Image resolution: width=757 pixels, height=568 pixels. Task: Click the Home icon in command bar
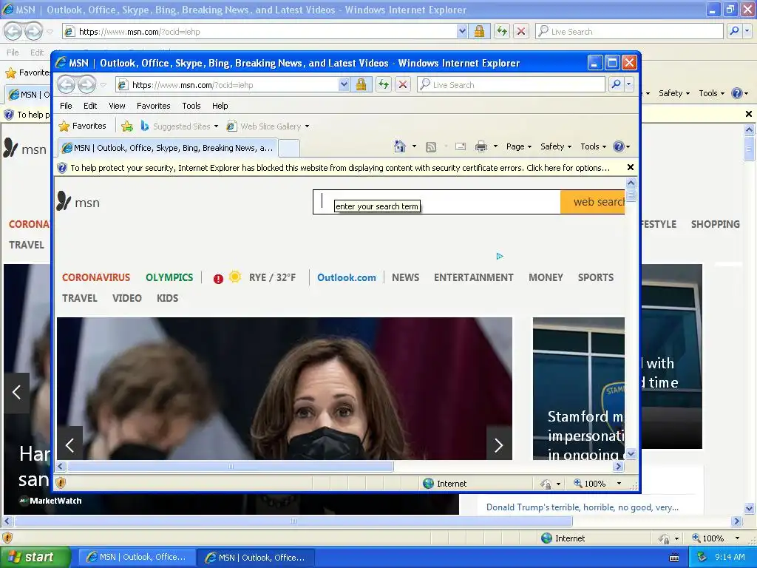[400, 146]
